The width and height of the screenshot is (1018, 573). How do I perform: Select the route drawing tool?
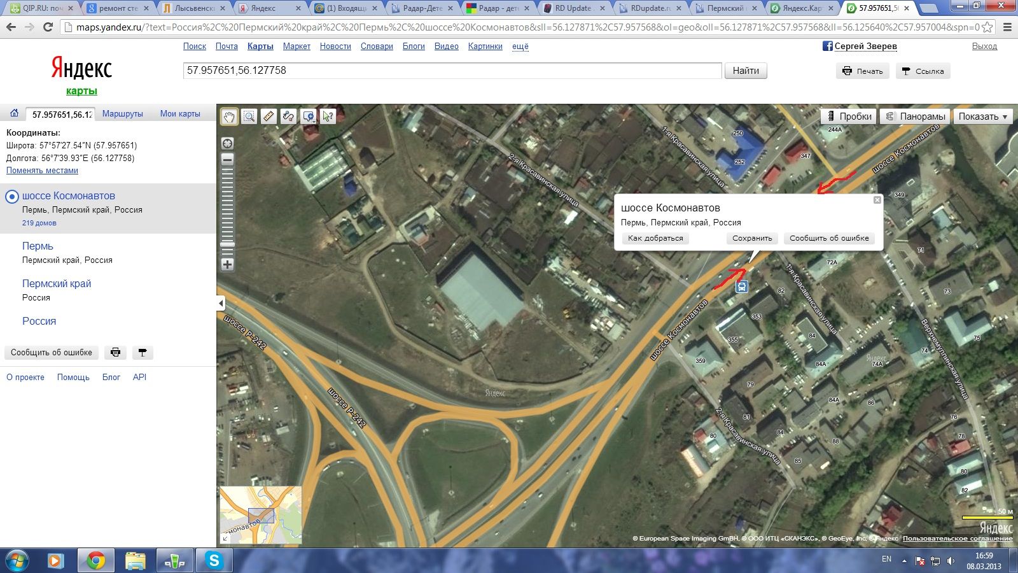pos(288,117)
